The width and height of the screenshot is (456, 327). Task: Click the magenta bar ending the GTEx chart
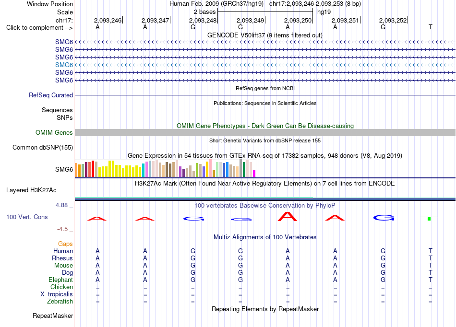[x=254, y=174]
